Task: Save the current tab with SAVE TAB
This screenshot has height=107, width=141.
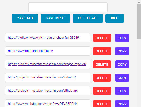Action: click(x=25, y=18)
